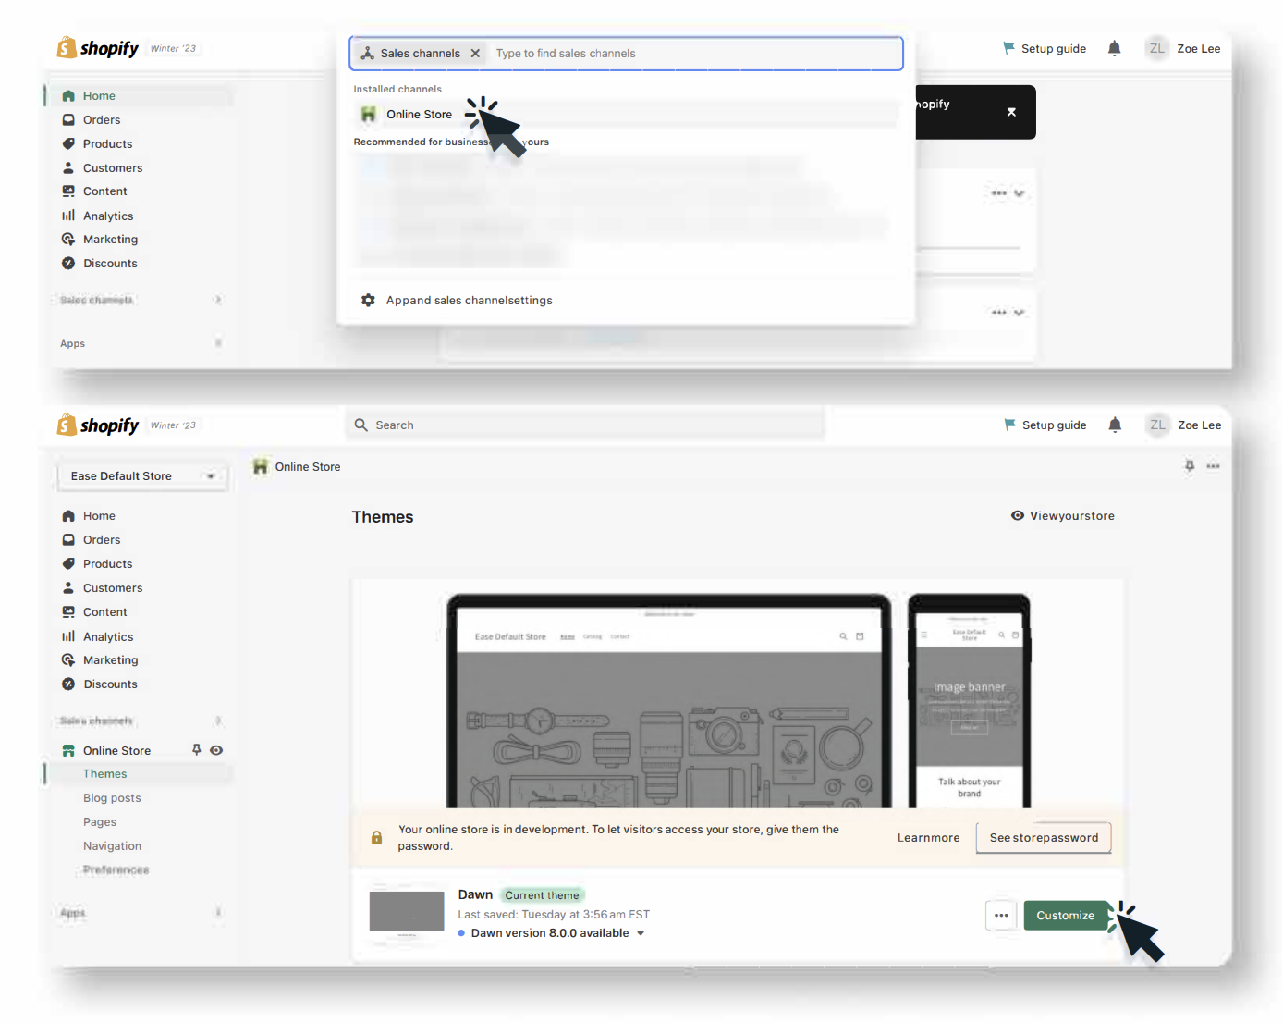Open the ZL avatar menu on Themes page

[x=1157, y=425]
